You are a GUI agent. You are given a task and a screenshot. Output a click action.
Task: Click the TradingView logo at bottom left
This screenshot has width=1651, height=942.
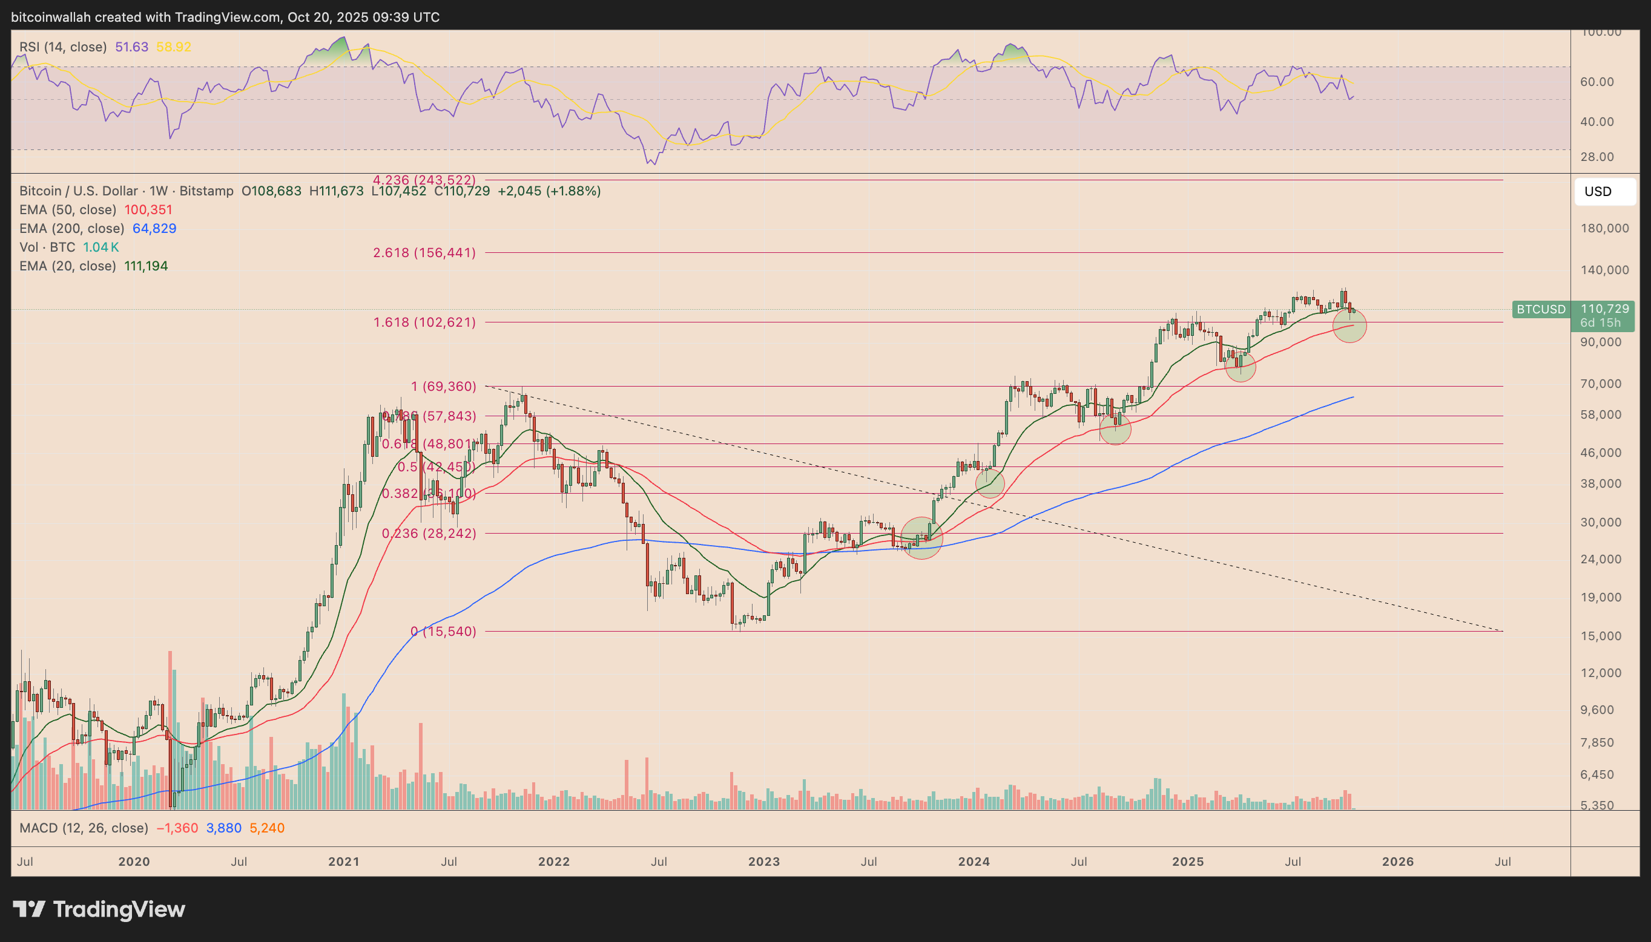99,909
